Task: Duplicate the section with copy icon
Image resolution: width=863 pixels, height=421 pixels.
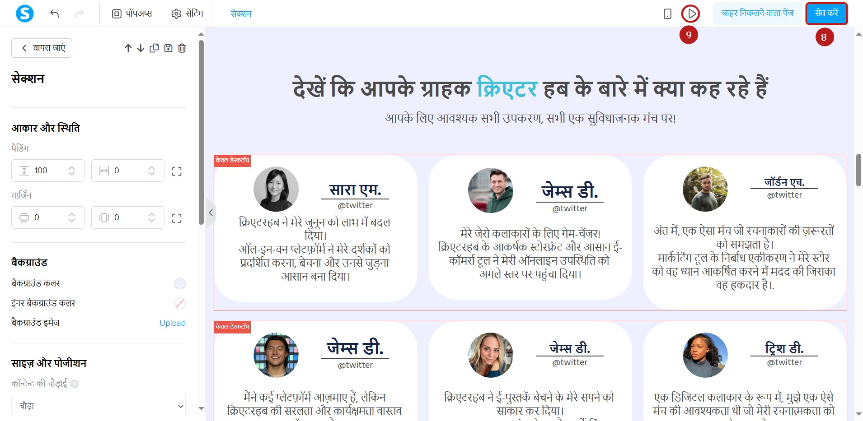Action: [x=154, y=48]
